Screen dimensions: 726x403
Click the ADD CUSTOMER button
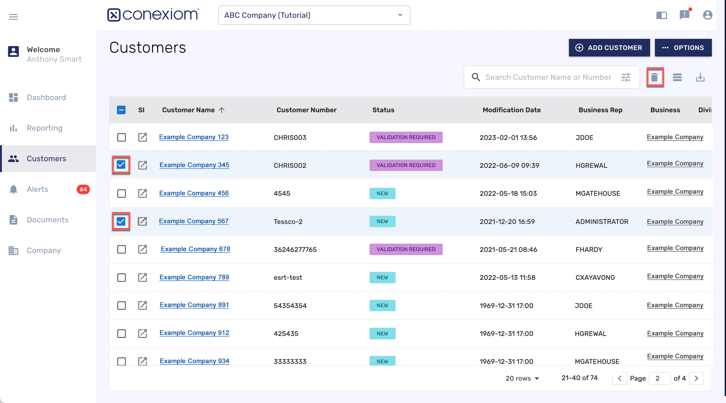click(x=609, y=48)
